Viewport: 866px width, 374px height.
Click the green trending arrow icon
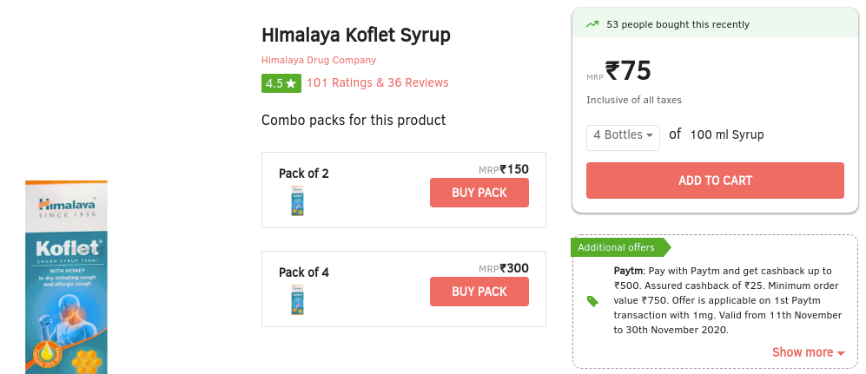(x=592, y=24)
